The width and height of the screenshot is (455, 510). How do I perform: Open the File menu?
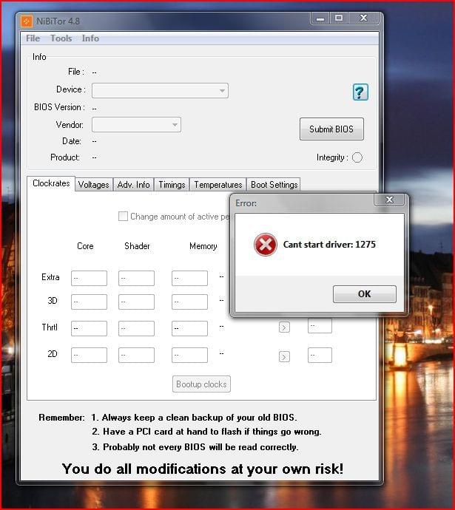(33, 38)
